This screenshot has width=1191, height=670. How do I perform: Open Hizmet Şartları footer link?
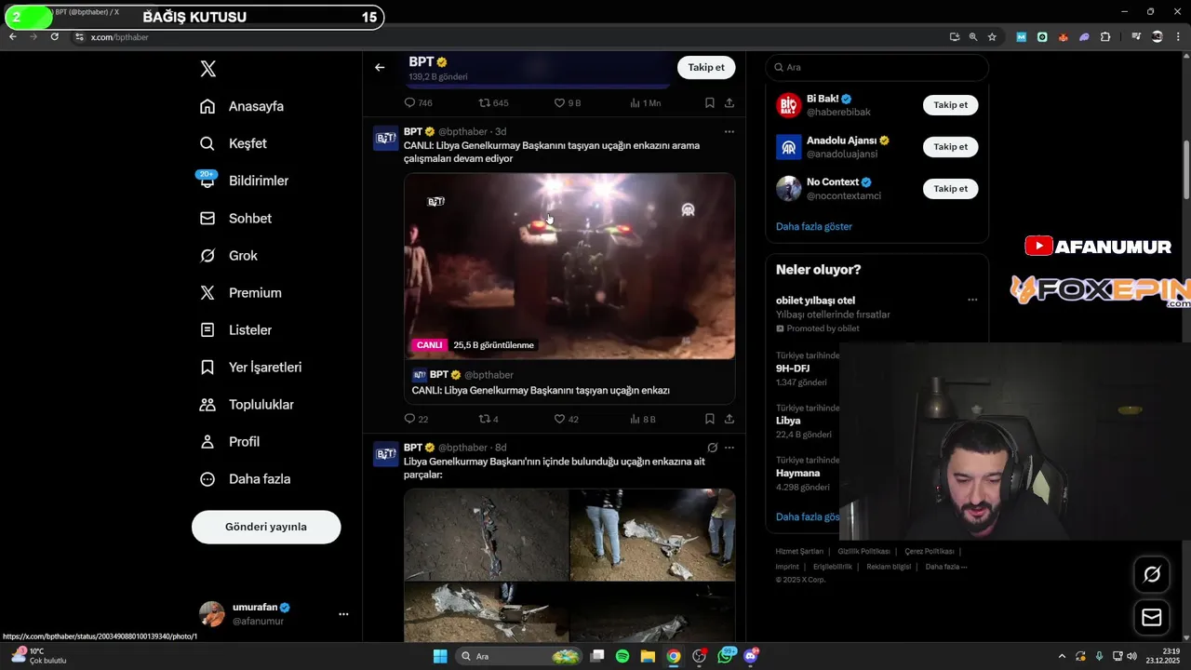tap(799, 552)
